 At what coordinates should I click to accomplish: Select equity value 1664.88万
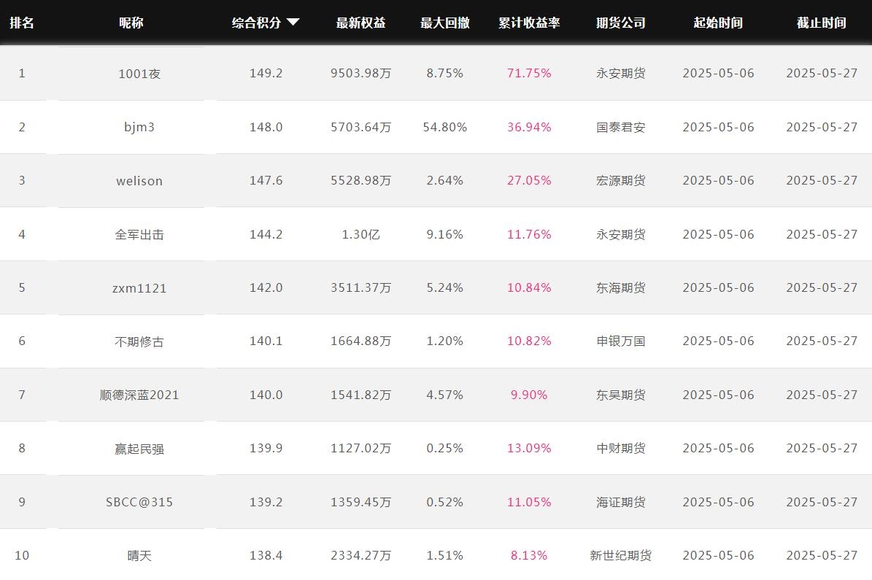point(361,341)
